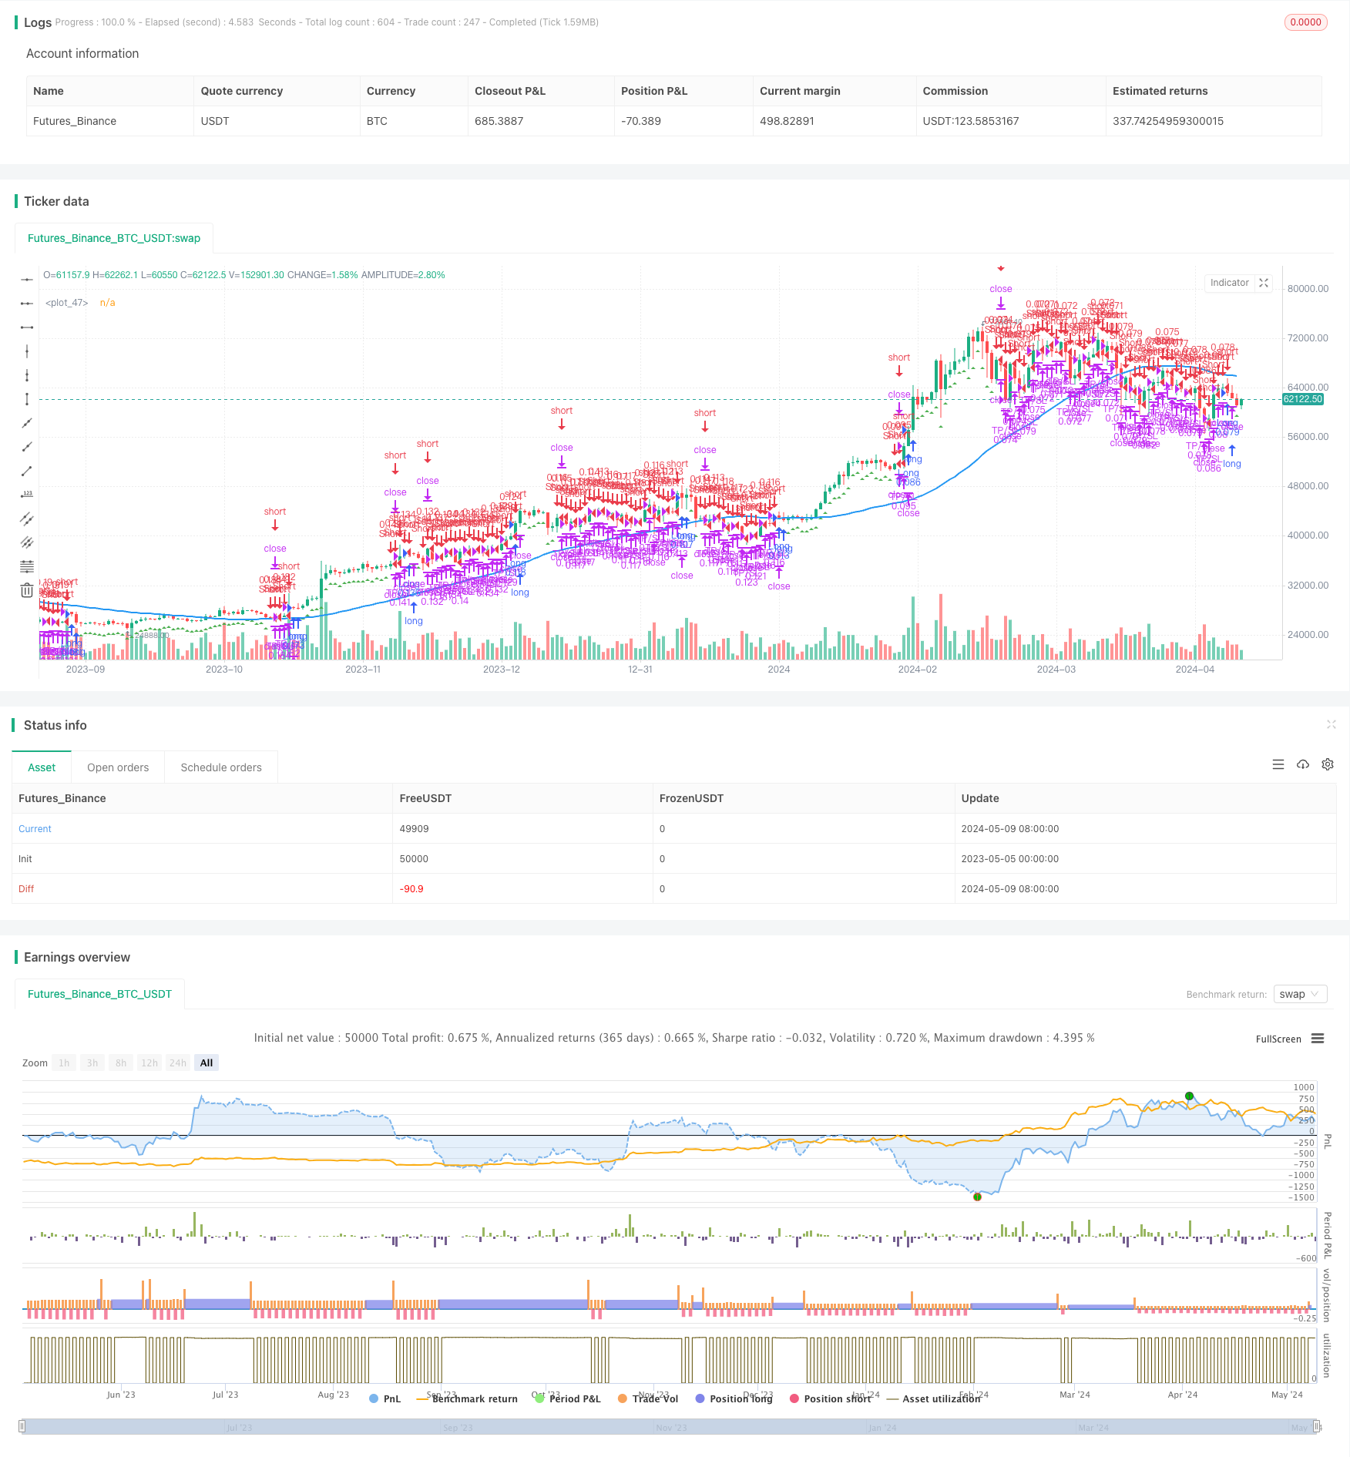Screen dimensions: 1350x1457
Task: Click the Position P&L value -70.389
Action: tap(641, 121)
